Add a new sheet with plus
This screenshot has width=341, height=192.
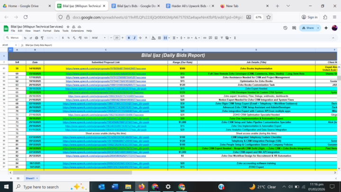pos(11,178)
